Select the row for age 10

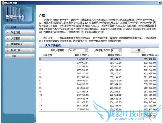click(x=97, y=95)
